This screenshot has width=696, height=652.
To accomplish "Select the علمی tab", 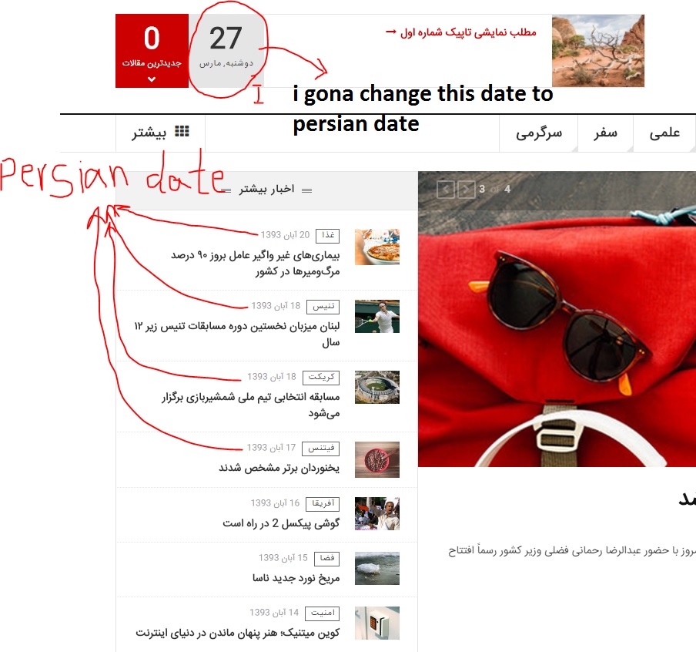I will point(664,133).
